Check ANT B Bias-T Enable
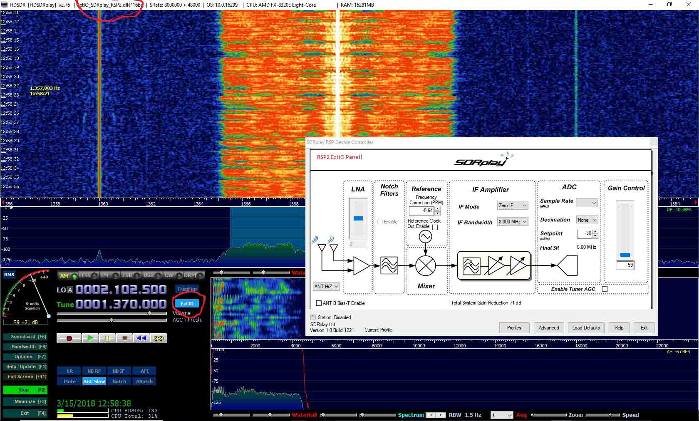The width and height of the screenshot is (699, 421). (319, 303)
